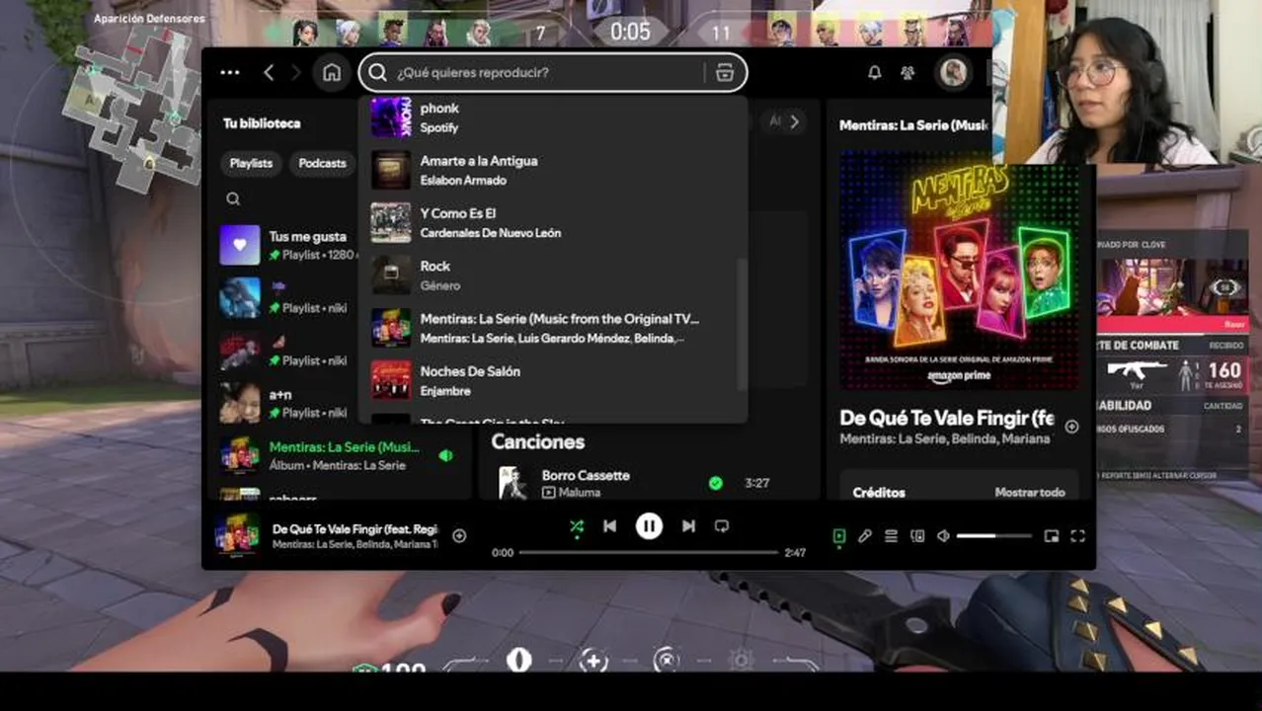Open the Spotify Home icon
The image size is (1262, 711).
click(x=332, y=72)
